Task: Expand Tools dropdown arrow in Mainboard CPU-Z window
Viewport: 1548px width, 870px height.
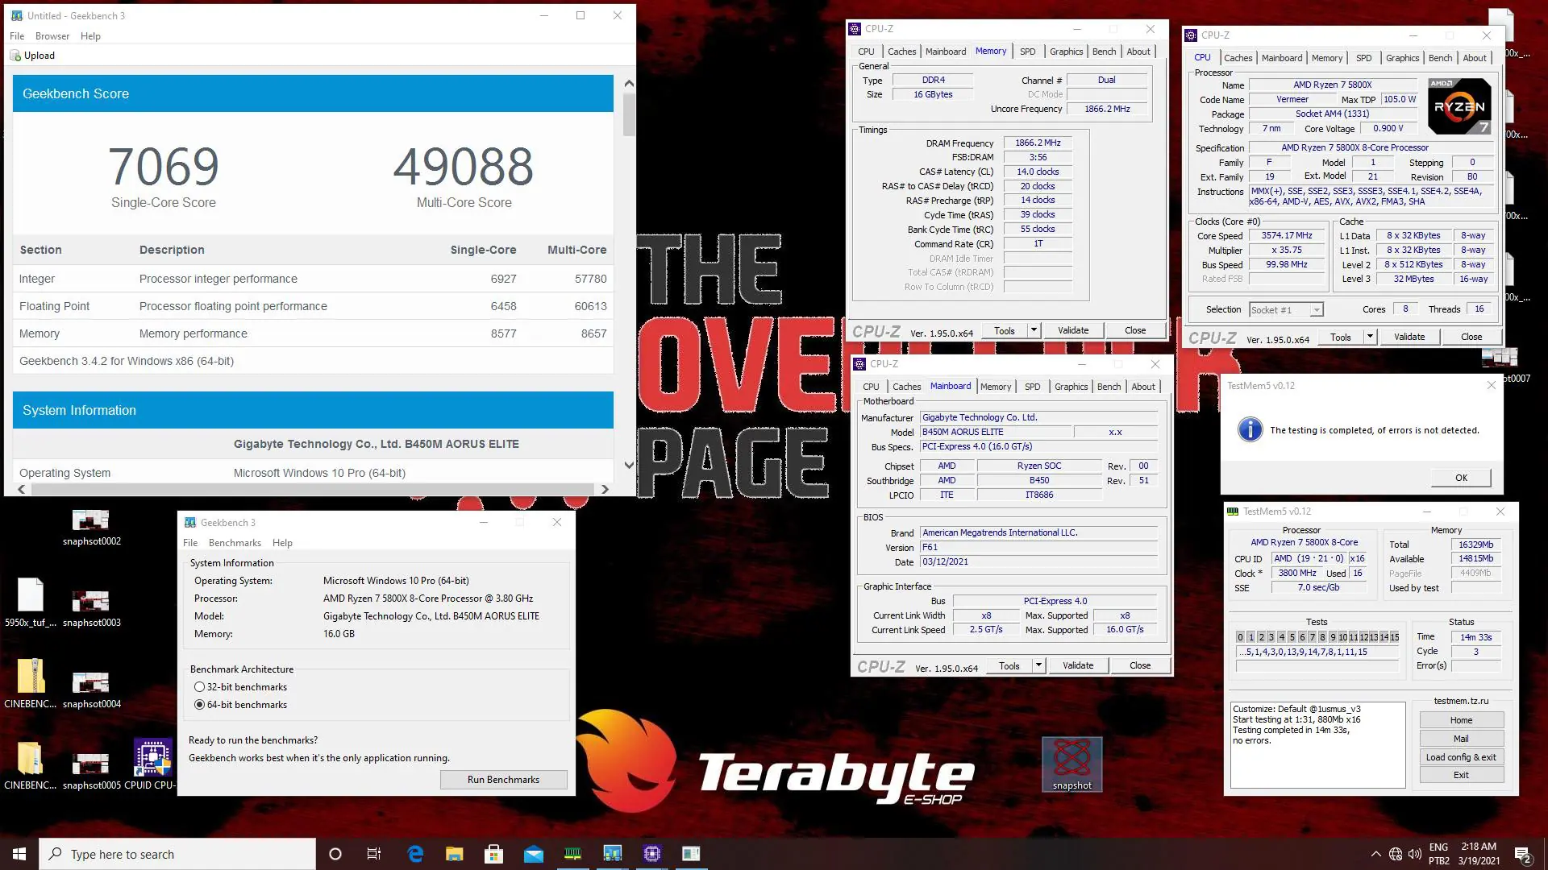Action: 1038,665
